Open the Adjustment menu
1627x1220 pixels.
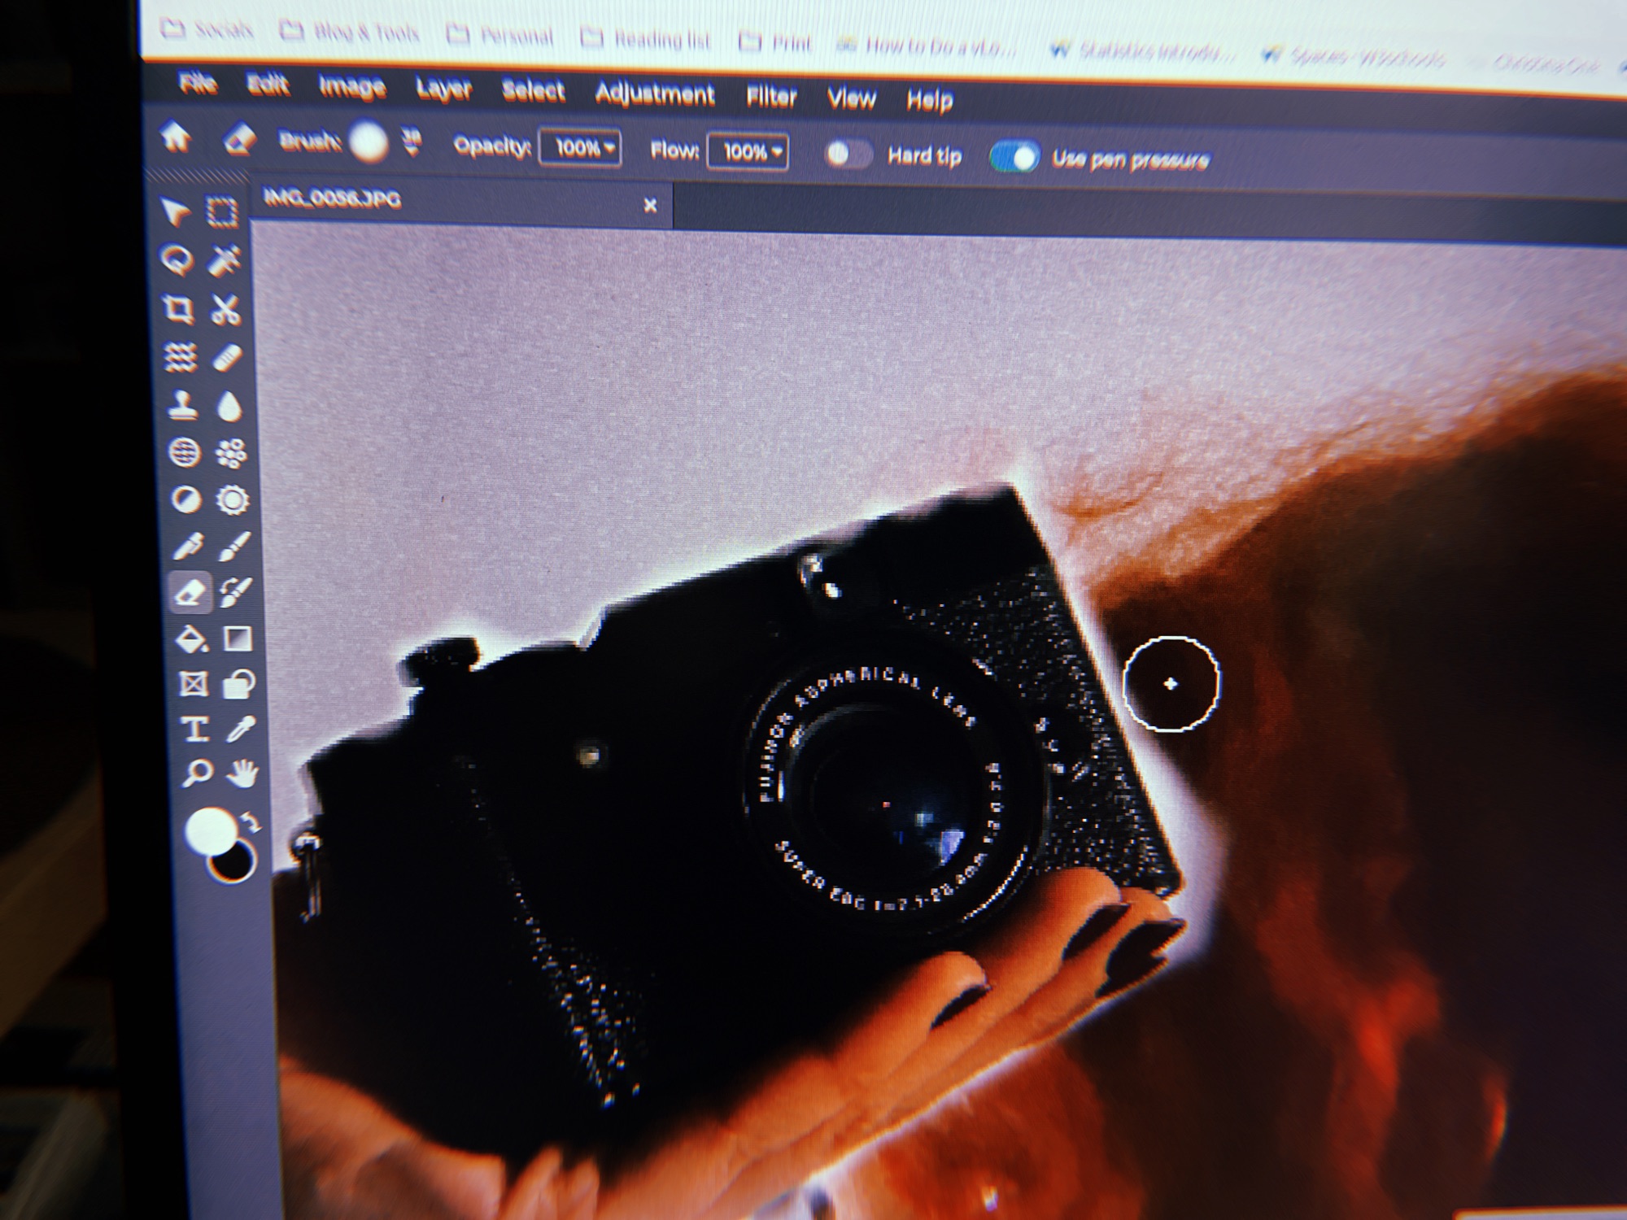(654, 94)
